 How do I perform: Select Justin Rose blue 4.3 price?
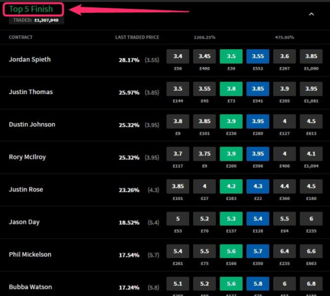click(257, 187)
